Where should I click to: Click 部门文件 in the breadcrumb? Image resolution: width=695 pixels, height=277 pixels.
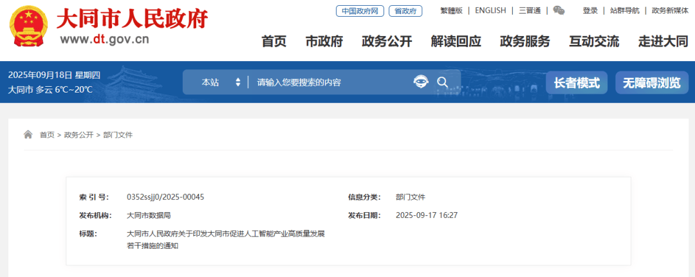118,135
